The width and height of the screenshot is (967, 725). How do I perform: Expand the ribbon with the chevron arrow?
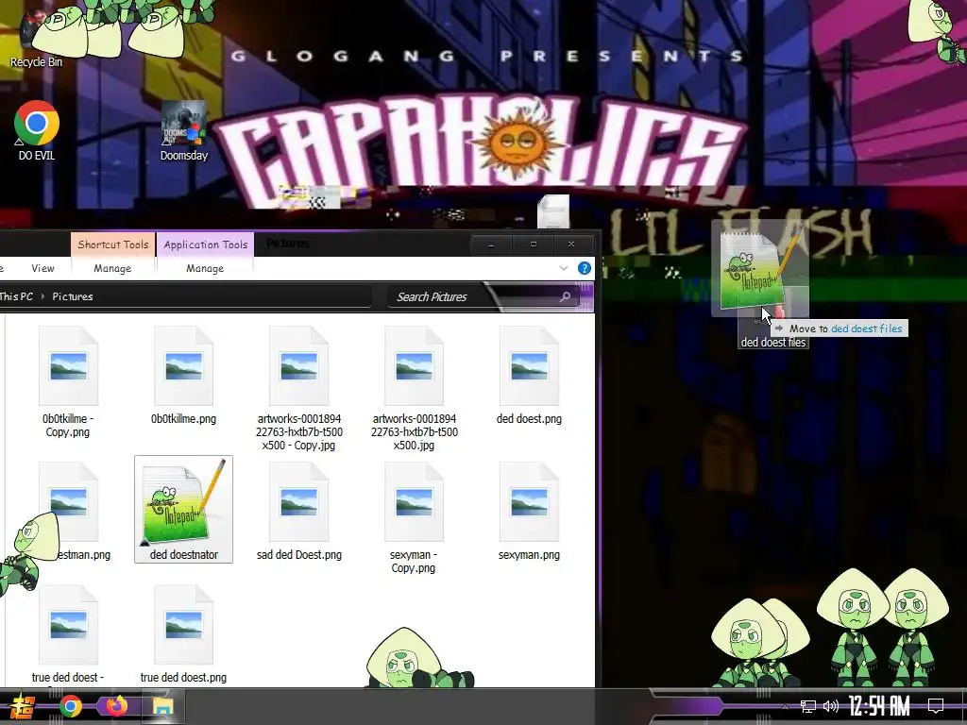(563, 268)
